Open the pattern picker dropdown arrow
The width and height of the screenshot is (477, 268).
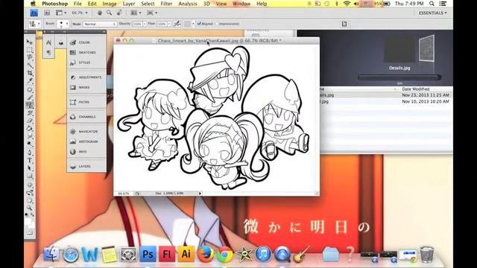click(x=193, y=24)
